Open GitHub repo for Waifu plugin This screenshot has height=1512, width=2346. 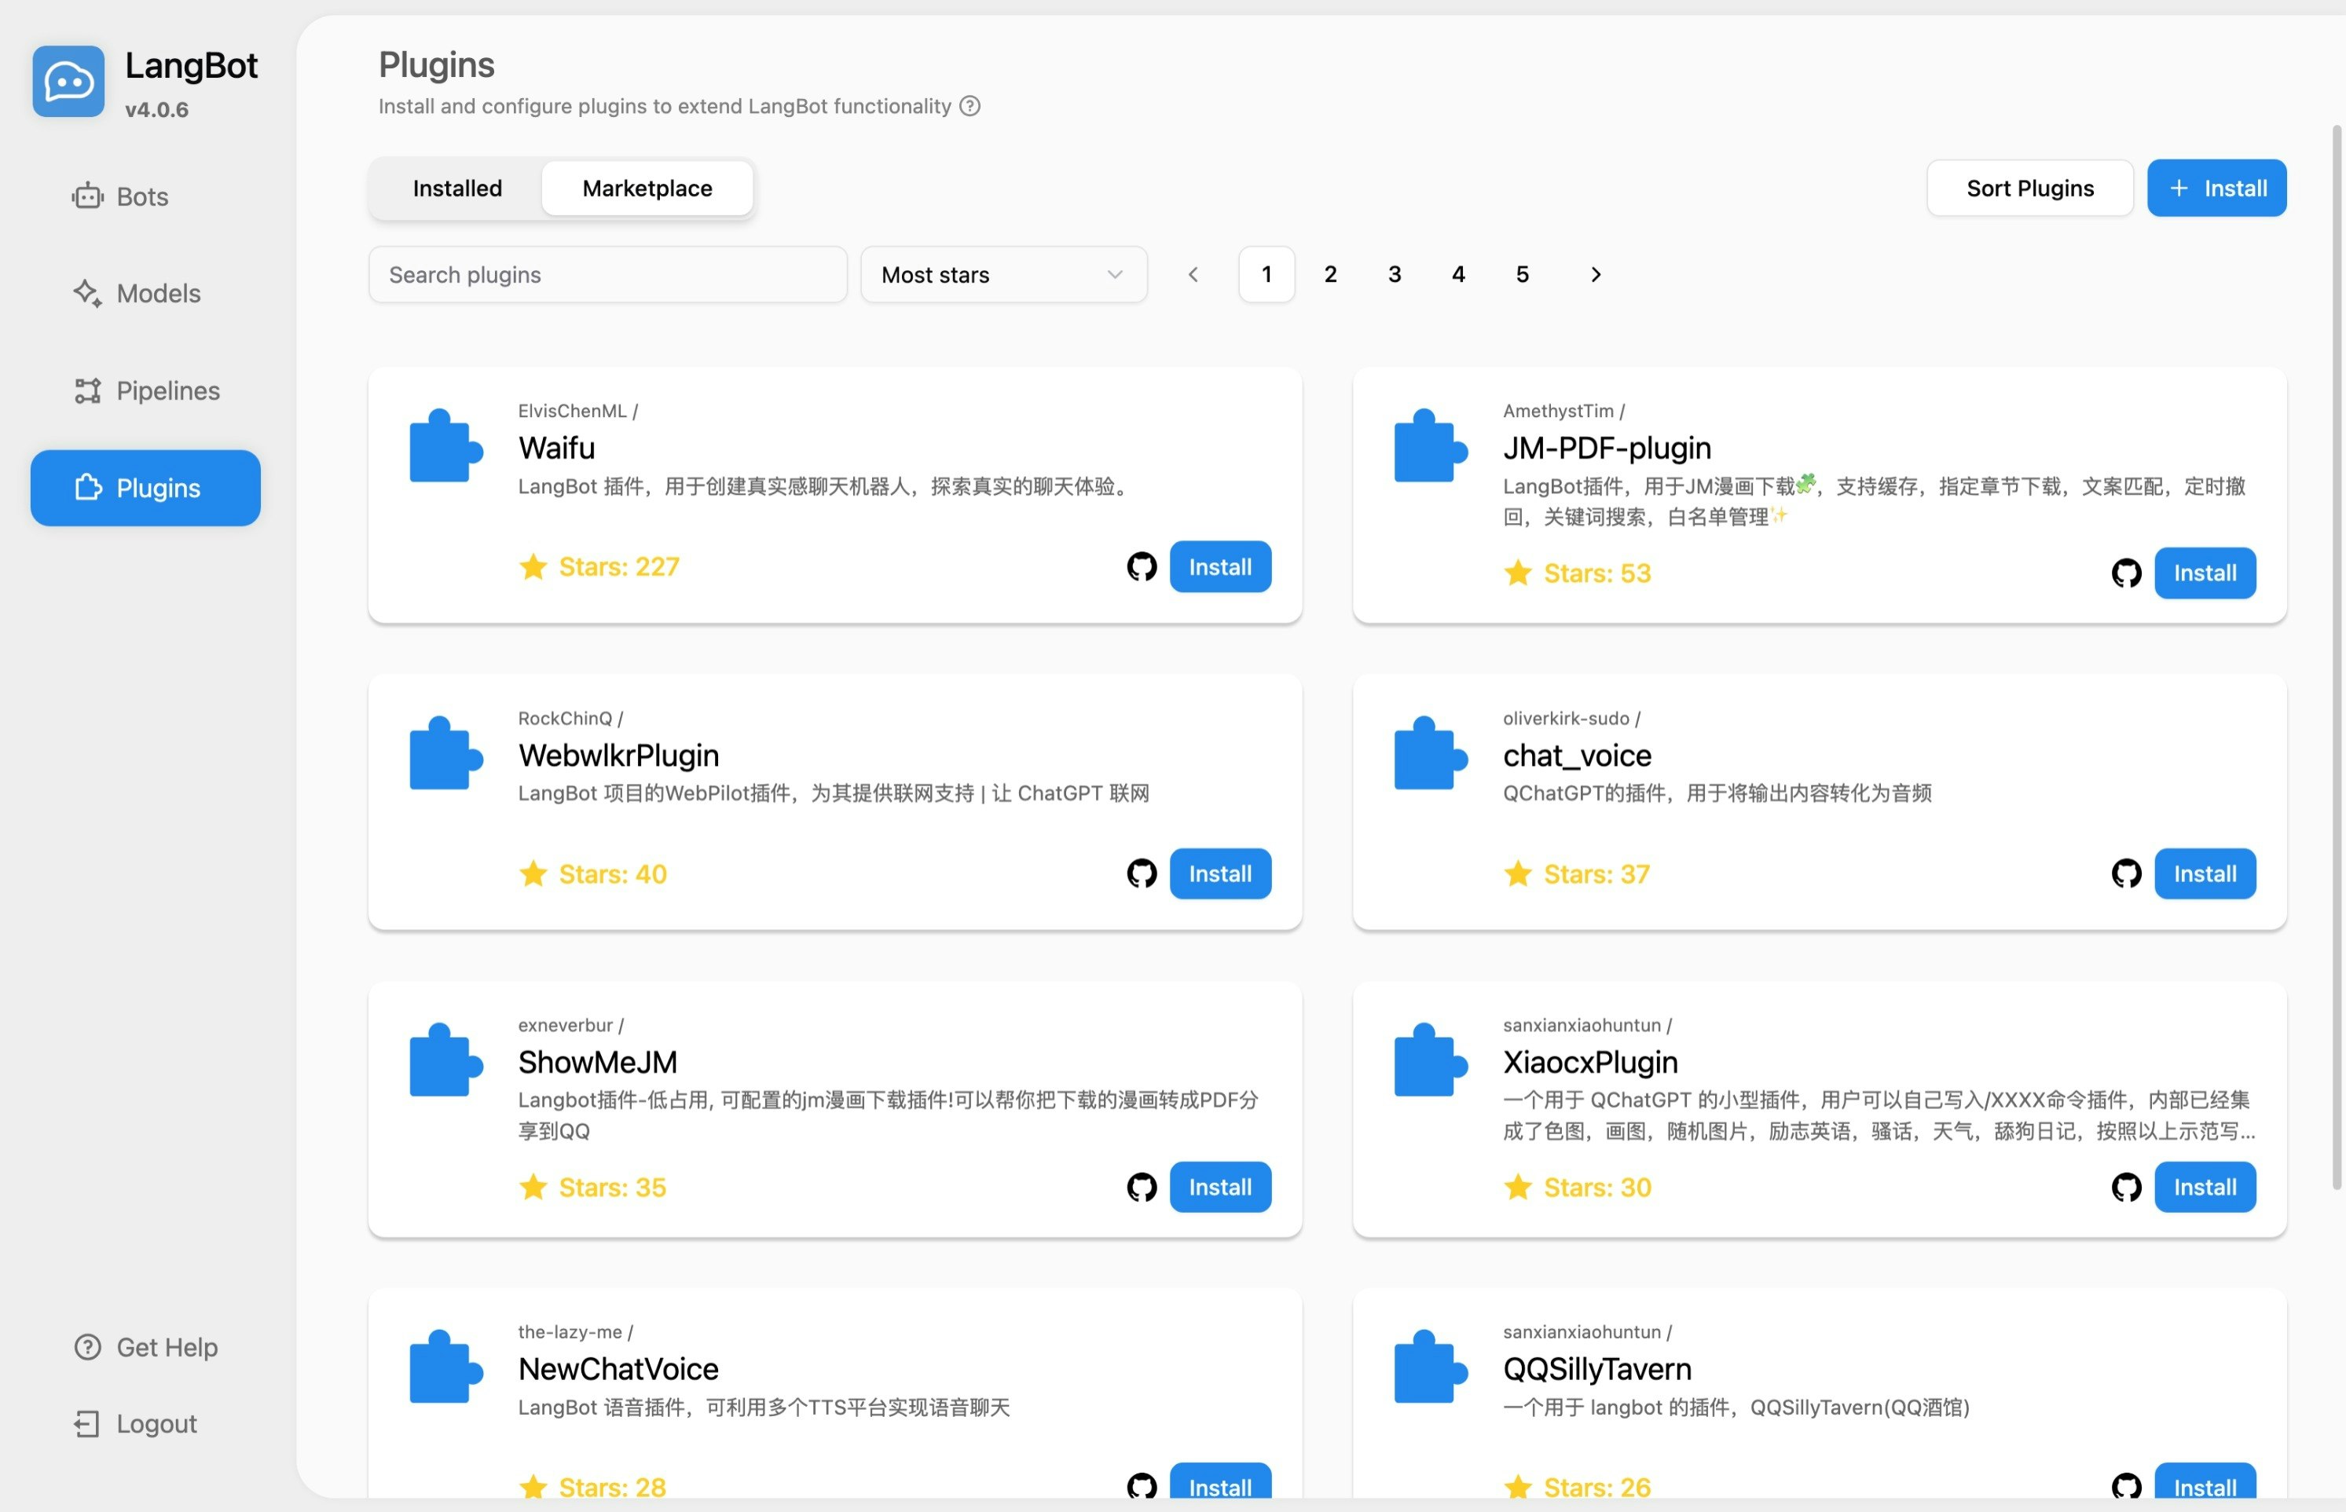point(1141,566)
